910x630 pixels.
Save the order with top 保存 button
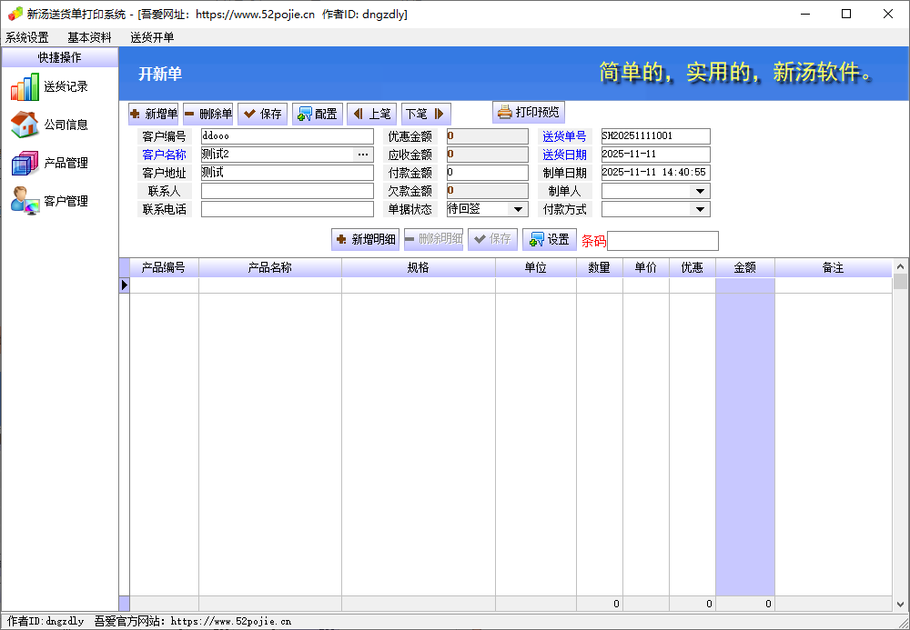262,114
